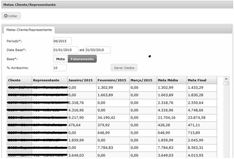Select Janeiro cell 476,64
The width and height of the screenshot is (234, 159).
click(x=82, y=125)
